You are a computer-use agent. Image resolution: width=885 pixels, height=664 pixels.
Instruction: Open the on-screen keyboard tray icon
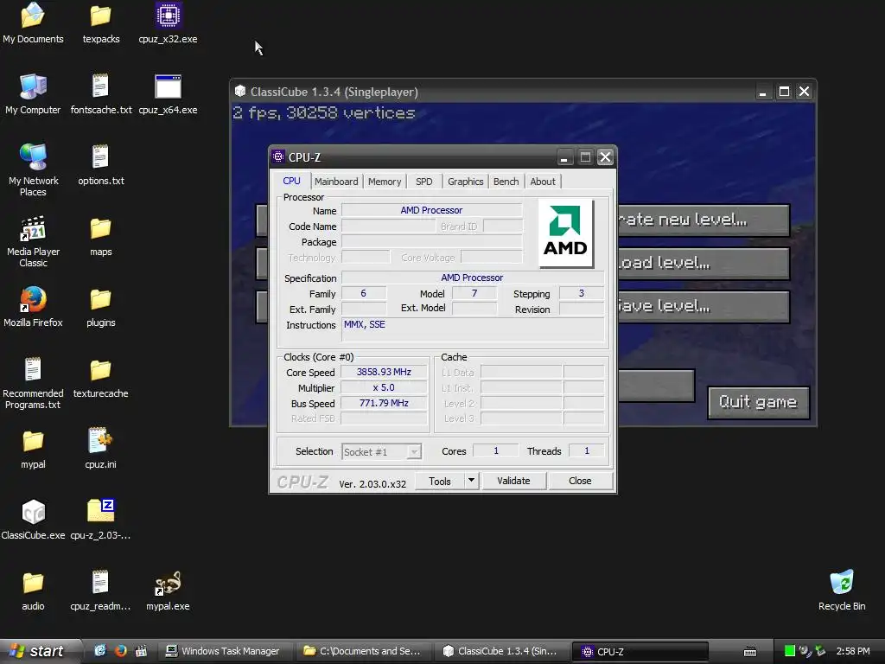[x=749, y=652]
